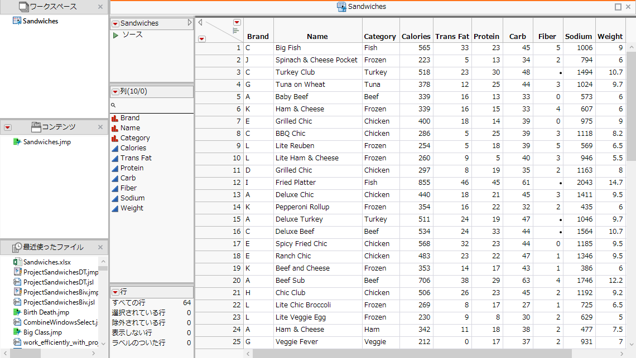Click Sodium value 2043 cell

pyautogui.click(x=579, y=183)
